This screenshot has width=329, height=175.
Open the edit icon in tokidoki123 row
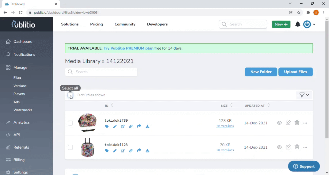(x=288, y=147)
